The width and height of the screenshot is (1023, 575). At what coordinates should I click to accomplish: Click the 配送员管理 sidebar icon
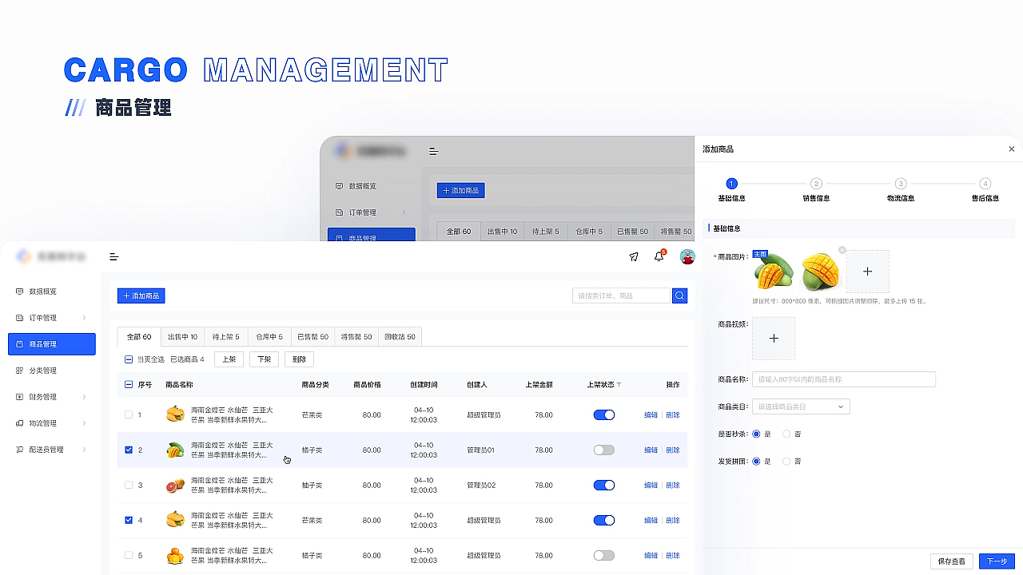[20, 450]
